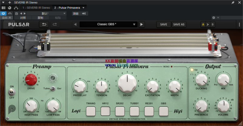Click the sidechain arrow icon
Image resolution: width=243 pixels, height=126 pixels.
(84, 13)
